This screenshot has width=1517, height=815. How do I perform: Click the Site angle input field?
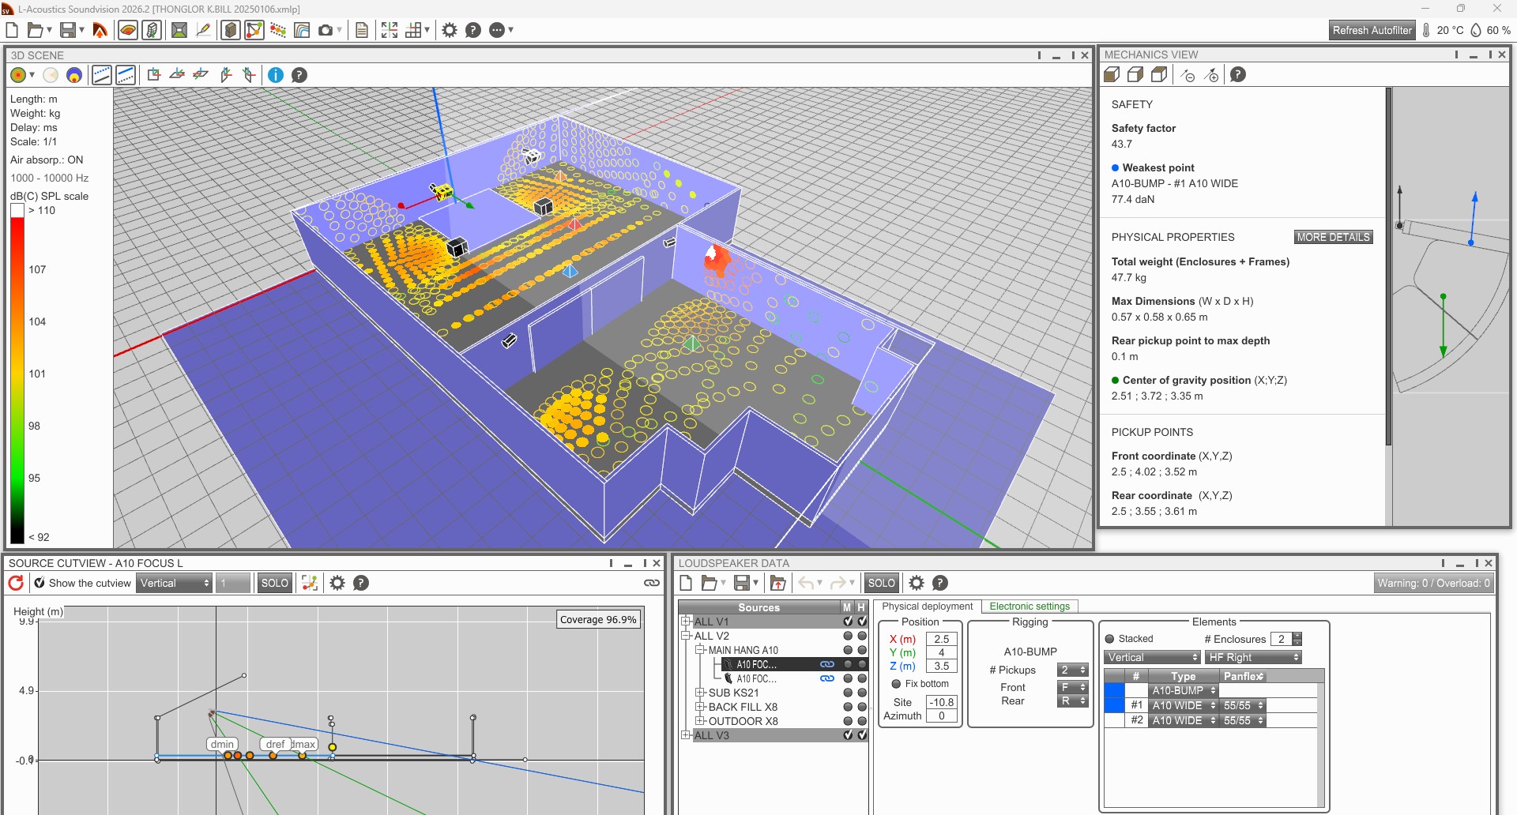point(941,702)
